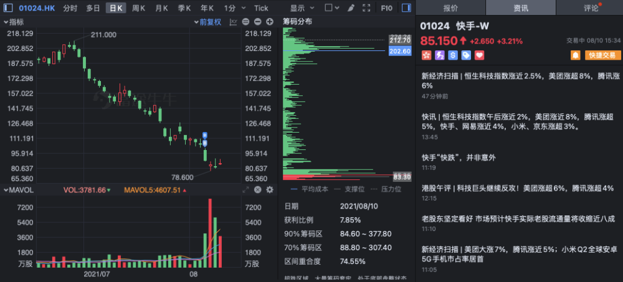Select the 日K daily candlestick tab
This screenshot has height=282, width=623.
click(x=116, y=8)
